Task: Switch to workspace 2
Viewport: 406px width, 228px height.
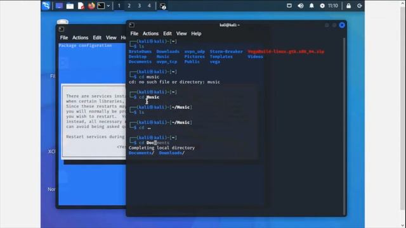Action: (129, 6)
